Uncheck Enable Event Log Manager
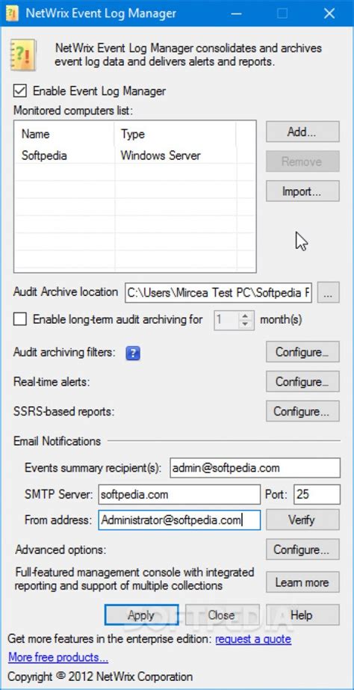This screenshot has width=354, height=690. (x=19, y=91)
